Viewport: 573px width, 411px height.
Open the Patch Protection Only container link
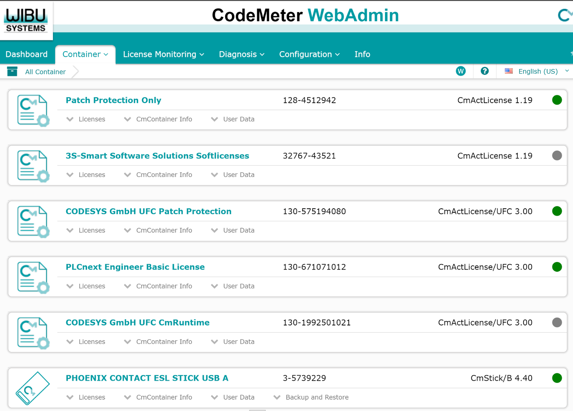[x=114, y=100]
